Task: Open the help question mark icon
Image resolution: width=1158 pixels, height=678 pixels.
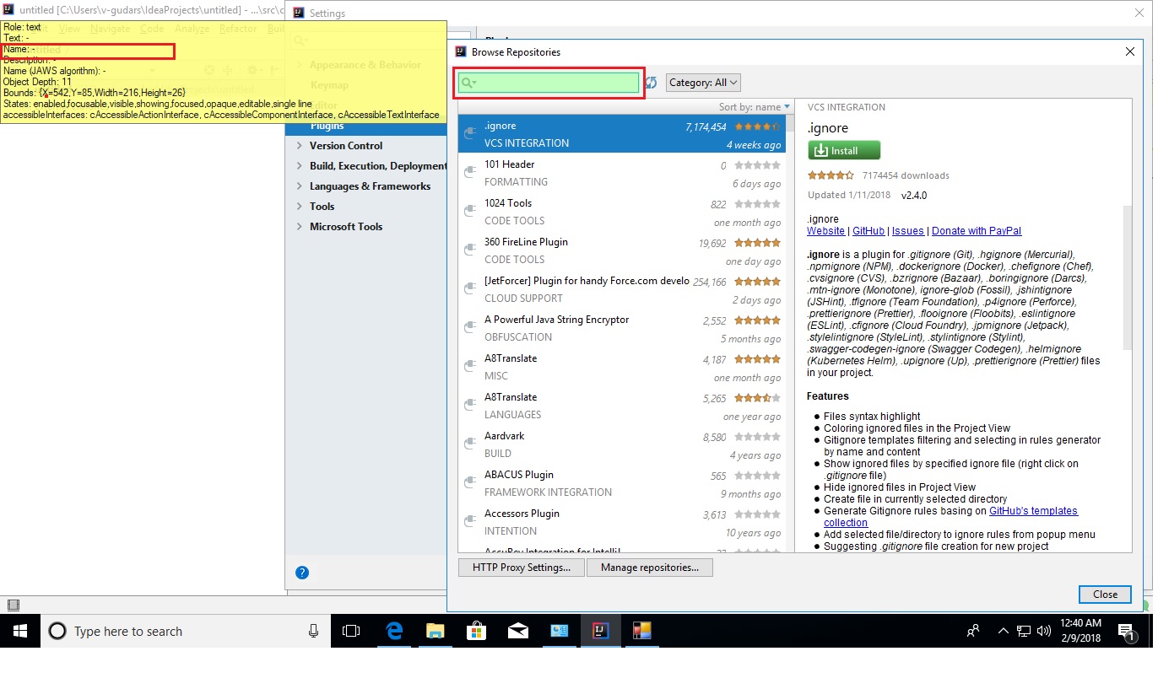Action: pyautogui.click(x=301, y=572)
